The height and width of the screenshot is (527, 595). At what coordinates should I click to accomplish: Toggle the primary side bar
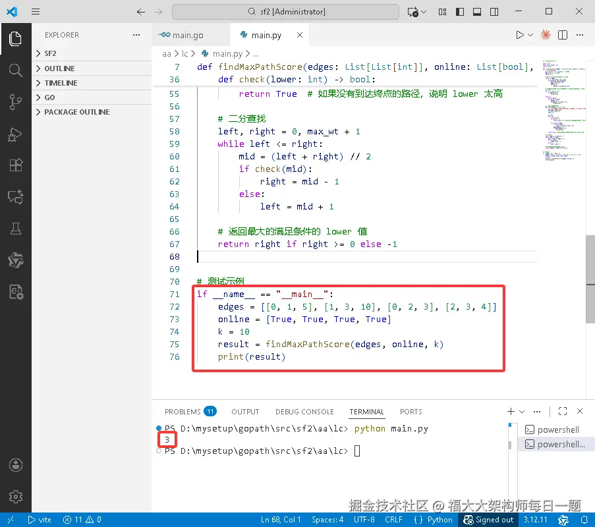(x=460, y=12)
